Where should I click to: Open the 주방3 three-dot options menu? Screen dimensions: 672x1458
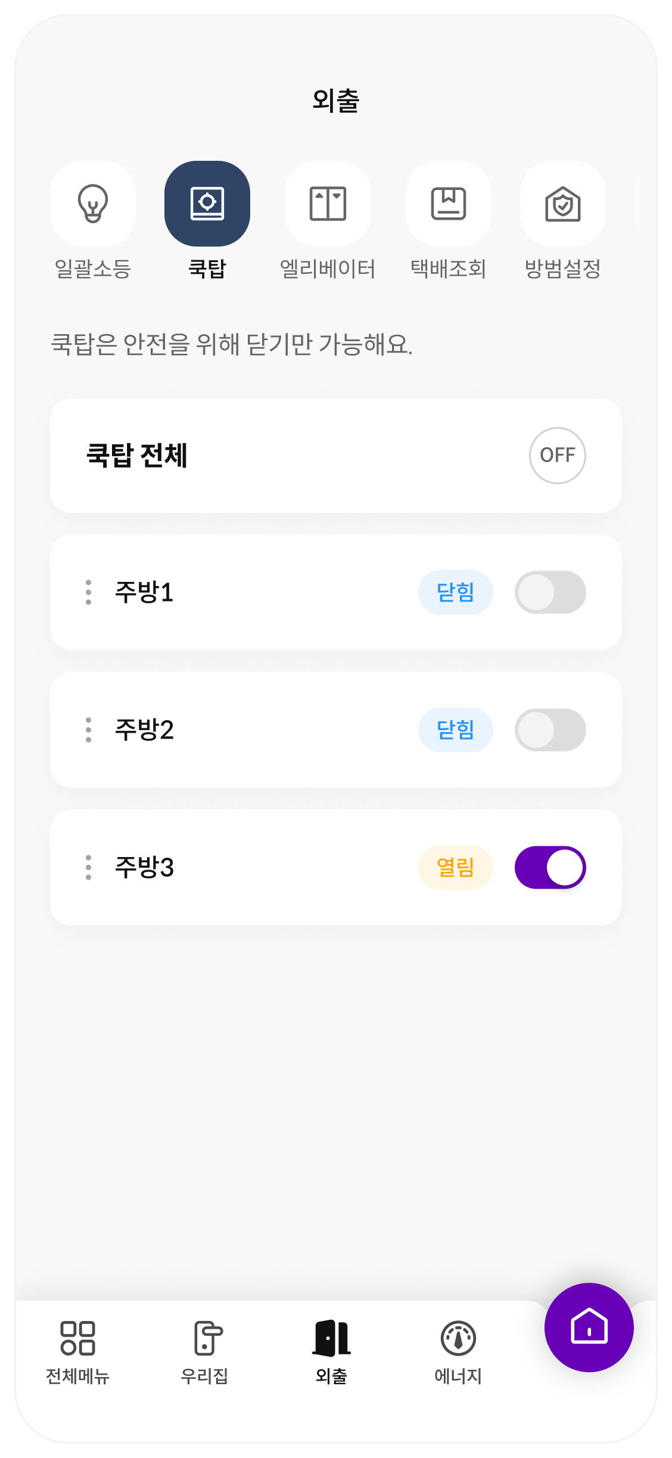point(88,868)
